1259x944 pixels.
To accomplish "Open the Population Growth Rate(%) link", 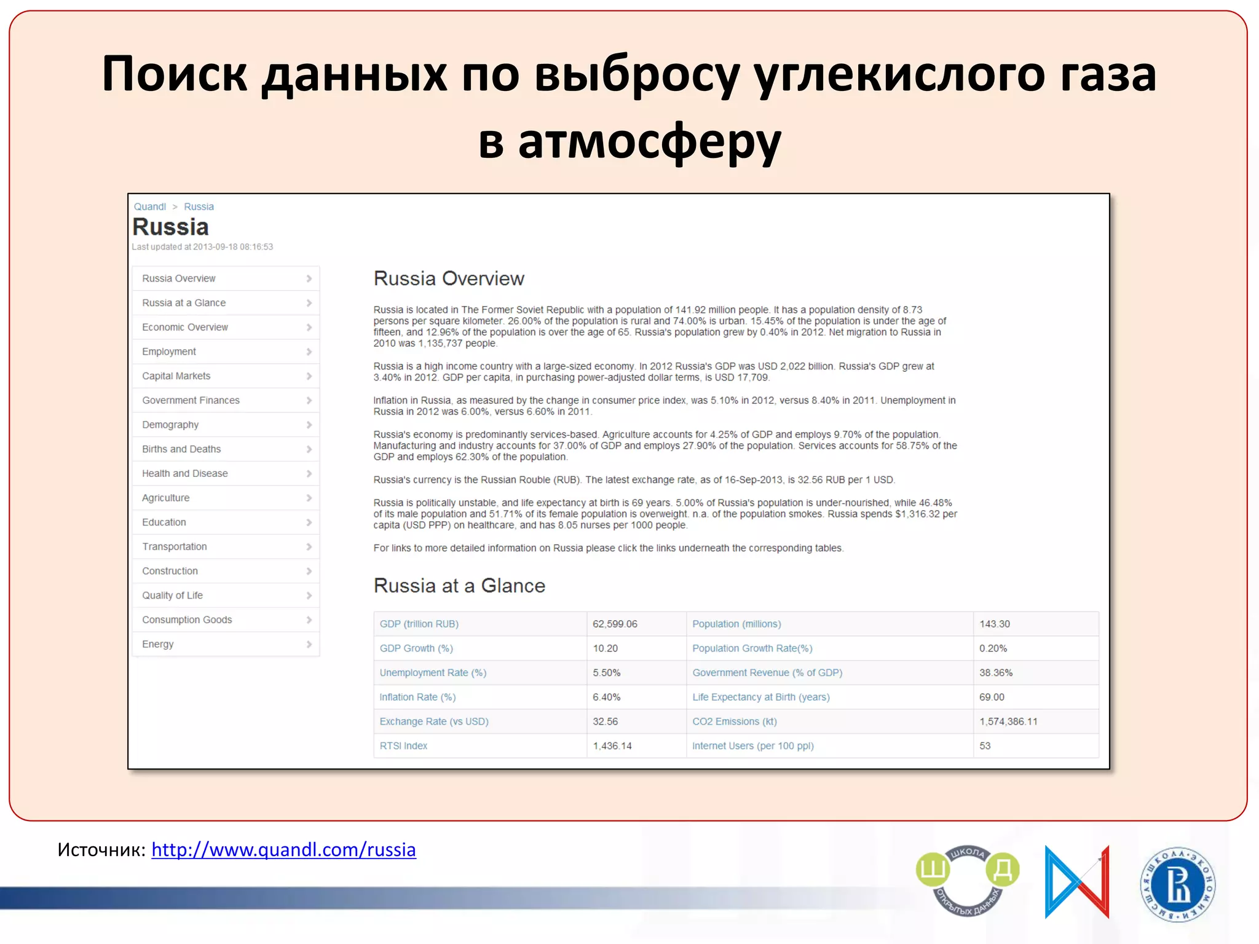I will [752, 648].
